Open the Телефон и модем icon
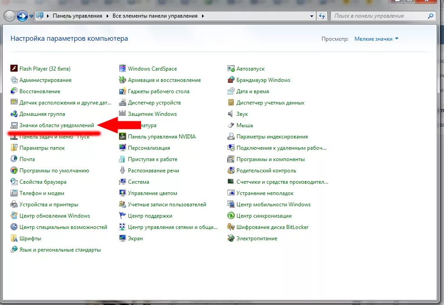Image resolution: width=444 pixels, height=305 pixels. coord(14,193)
